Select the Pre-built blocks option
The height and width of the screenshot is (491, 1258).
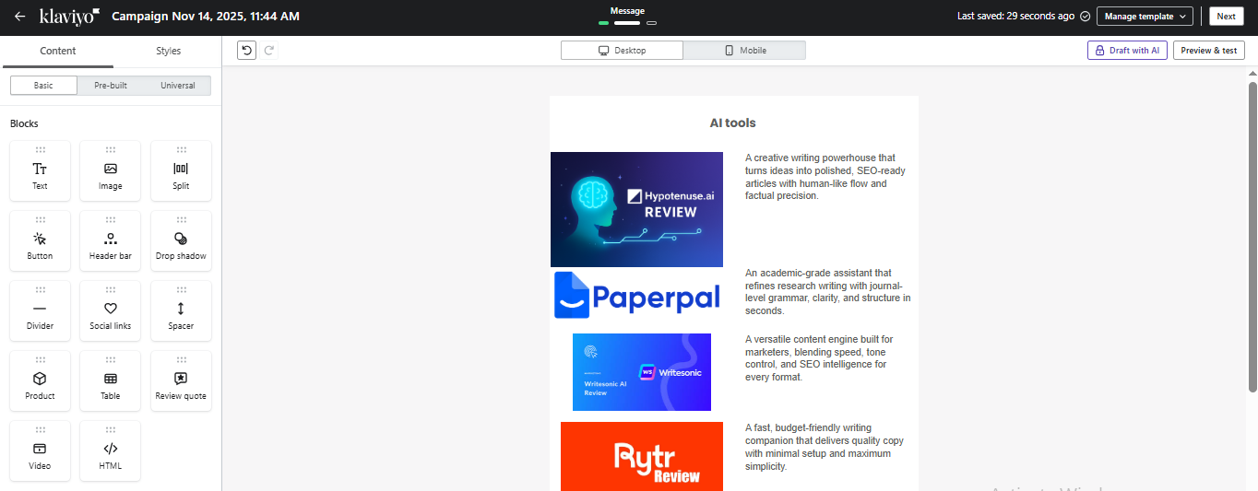111,86
